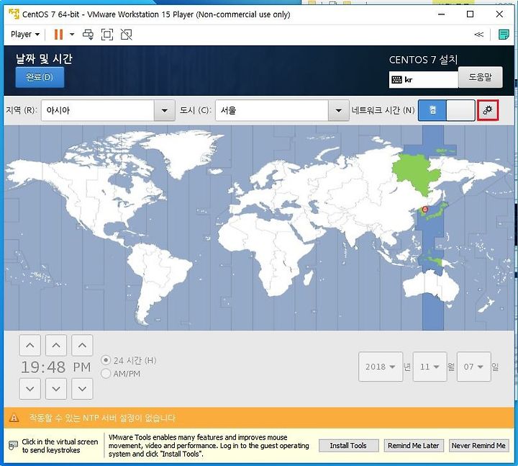Open NTP server settings gear icon
Screen dimensions: 518x466
[488, 110]
